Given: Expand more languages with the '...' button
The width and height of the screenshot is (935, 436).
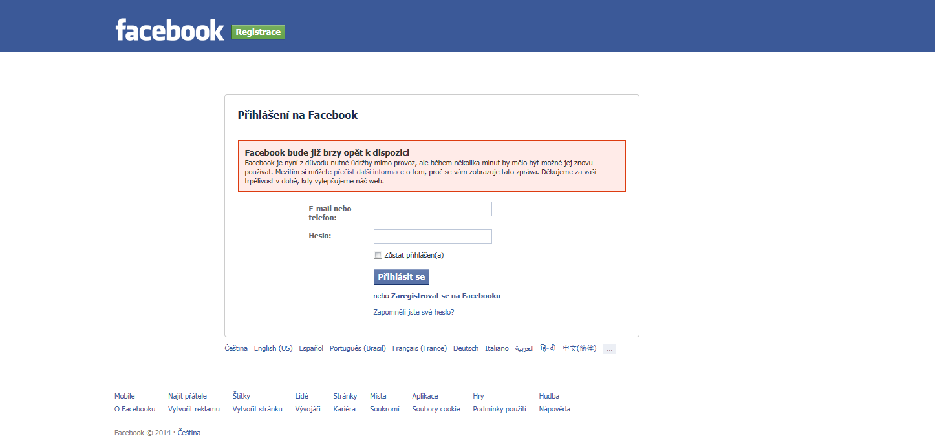Looking at the screenshot, I should click(x=609, y=349).
